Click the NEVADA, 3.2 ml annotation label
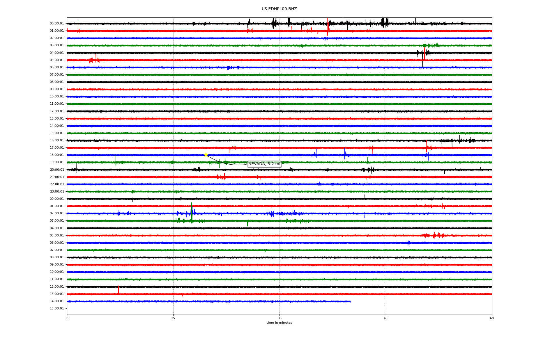 pos(264,164)
